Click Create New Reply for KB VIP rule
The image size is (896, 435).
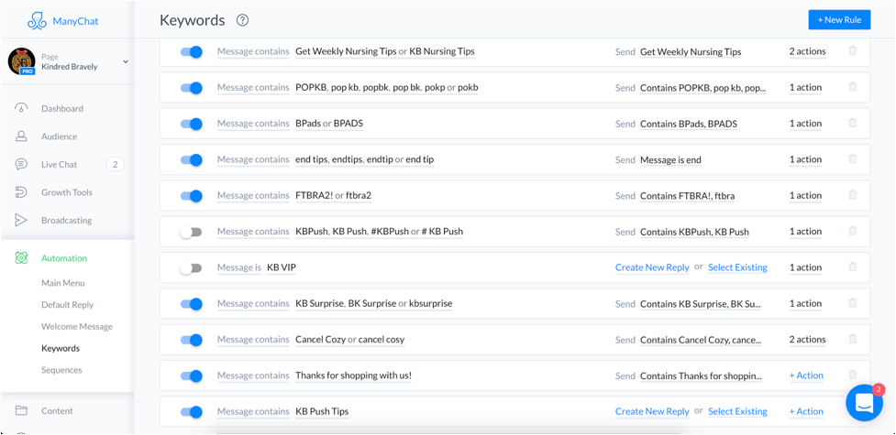click(652, 267)
